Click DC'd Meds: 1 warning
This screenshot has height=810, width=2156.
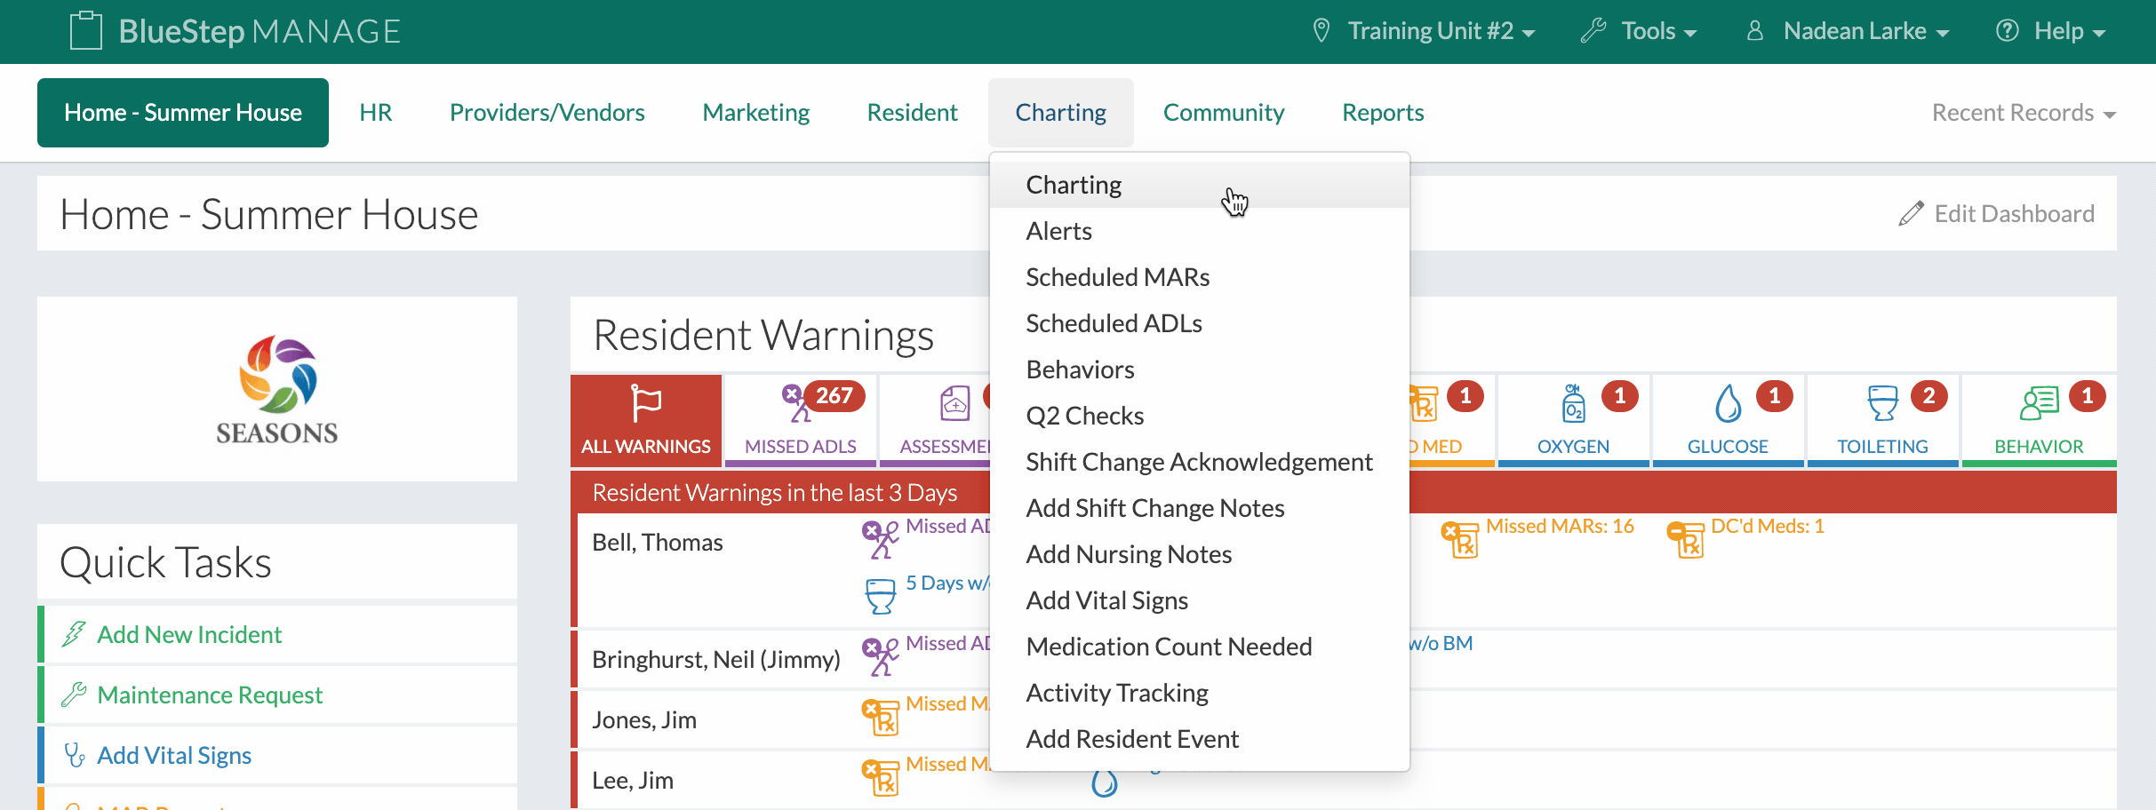1768,526
